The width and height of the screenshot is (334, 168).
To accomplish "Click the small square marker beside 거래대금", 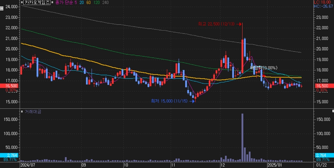I will (22, 111).
